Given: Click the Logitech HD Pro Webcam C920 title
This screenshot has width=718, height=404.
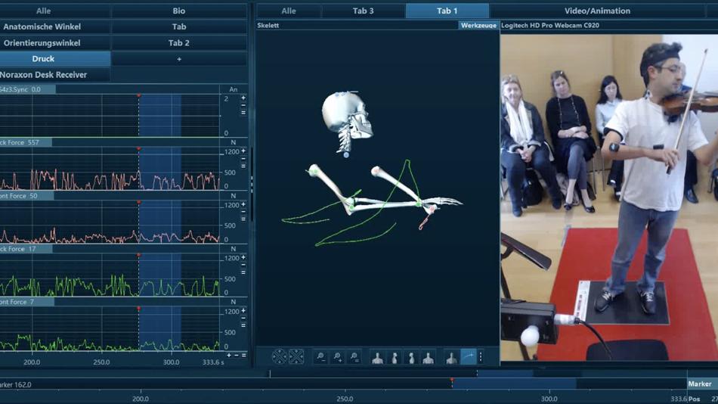Looking at the screenshot, I should tap(550, 26).
